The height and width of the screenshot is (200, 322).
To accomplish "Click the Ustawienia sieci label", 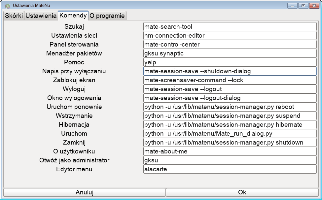I will click(74, 36).
